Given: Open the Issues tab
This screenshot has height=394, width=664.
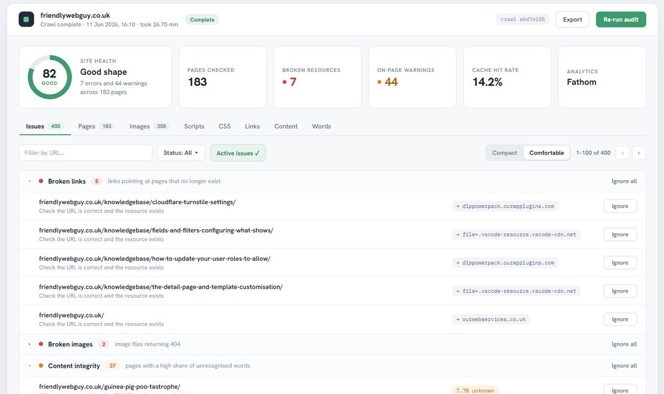Looking at the screenshot, I should click(44, 126).
